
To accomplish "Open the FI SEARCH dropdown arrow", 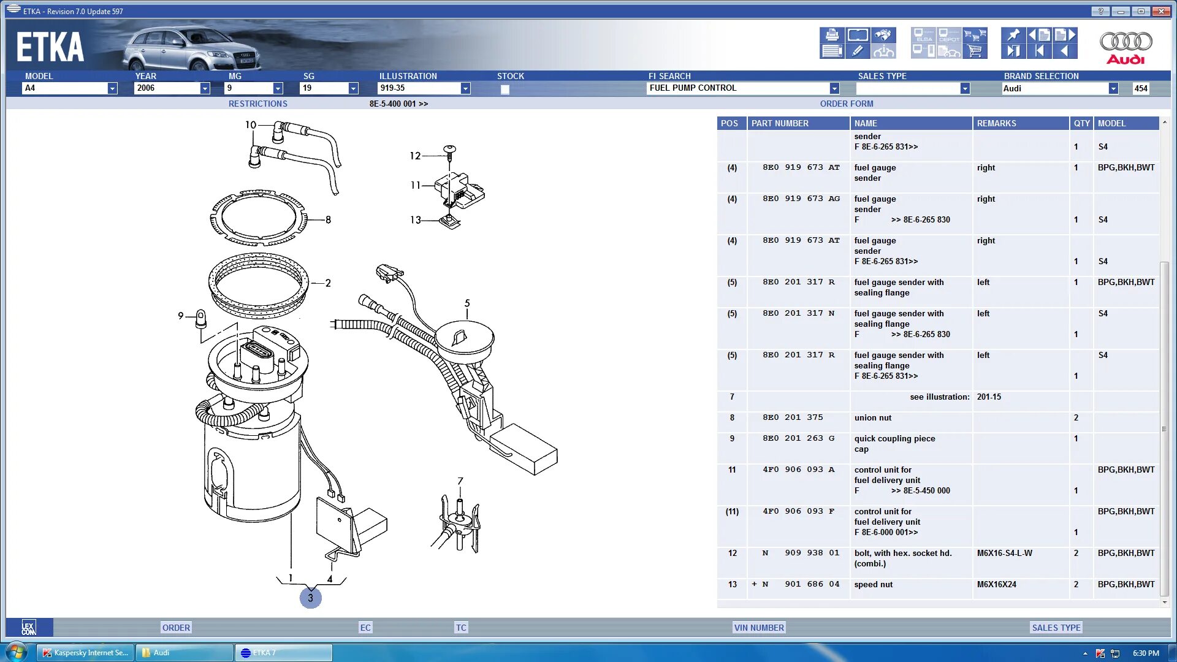I will pos(834,88).
